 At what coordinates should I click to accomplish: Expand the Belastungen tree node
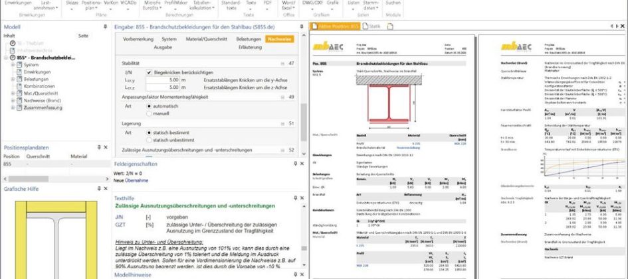tap(13, 79)
